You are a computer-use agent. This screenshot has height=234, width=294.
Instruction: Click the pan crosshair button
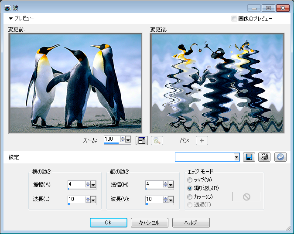[x=202, y=140]
